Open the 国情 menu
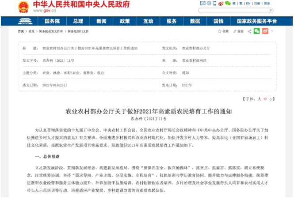294x199 pixels. [218, 21]
